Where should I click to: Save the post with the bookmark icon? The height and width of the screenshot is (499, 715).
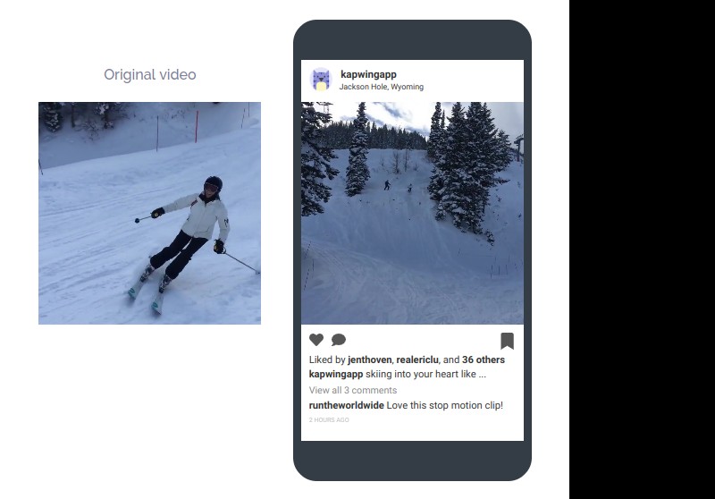pos(508,341)
